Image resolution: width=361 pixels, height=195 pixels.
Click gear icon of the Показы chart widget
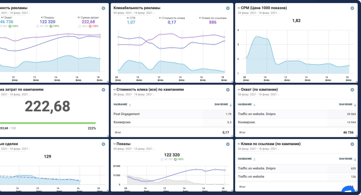228,144
